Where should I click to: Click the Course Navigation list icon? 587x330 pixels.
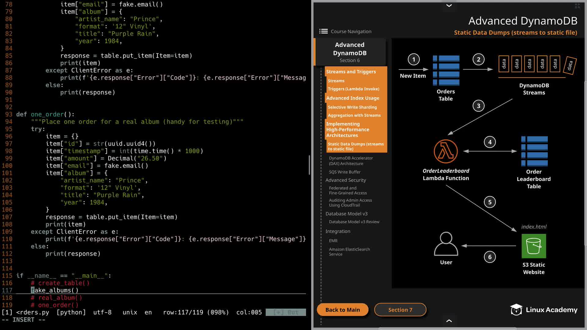point(323,31)
